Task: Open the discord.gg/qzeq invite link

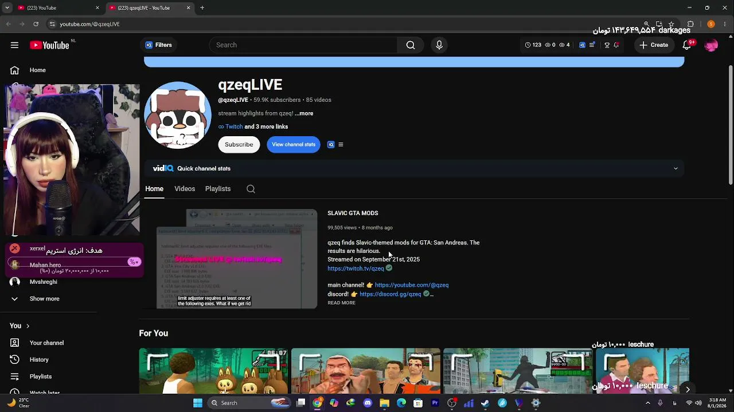Action: coord(390,294)
